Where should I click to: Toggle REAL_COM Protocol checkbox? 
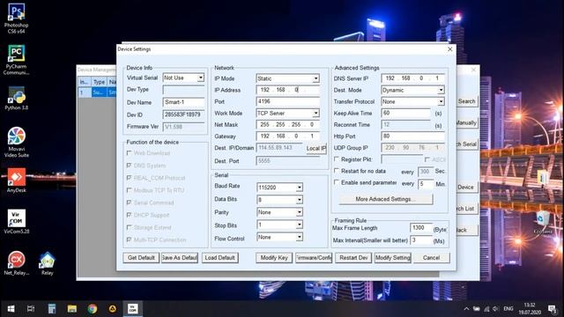(x=130, y=178)
